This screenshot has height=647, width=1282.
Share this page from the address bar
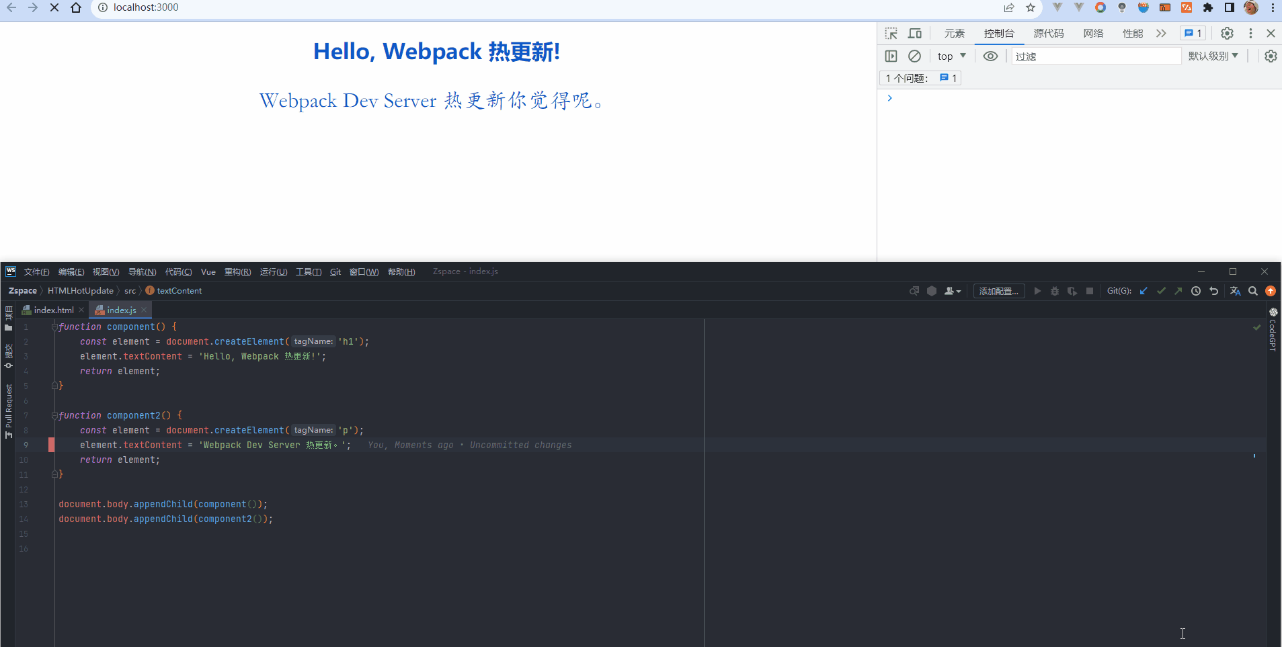[x=1009, y=7]
